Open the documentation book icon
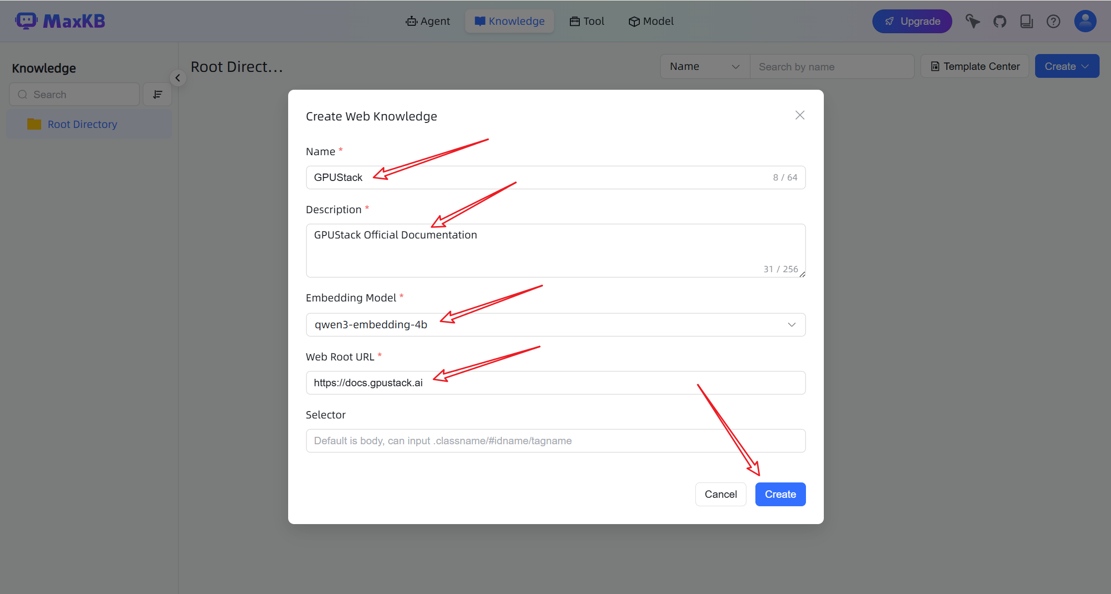The width and height of the screenshot is (1111, 594). tap(1026, 21)
